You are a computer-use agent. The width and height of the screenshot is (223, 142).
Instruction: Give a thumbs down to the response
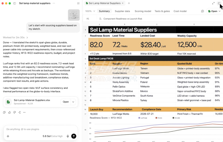pos(14,112)
